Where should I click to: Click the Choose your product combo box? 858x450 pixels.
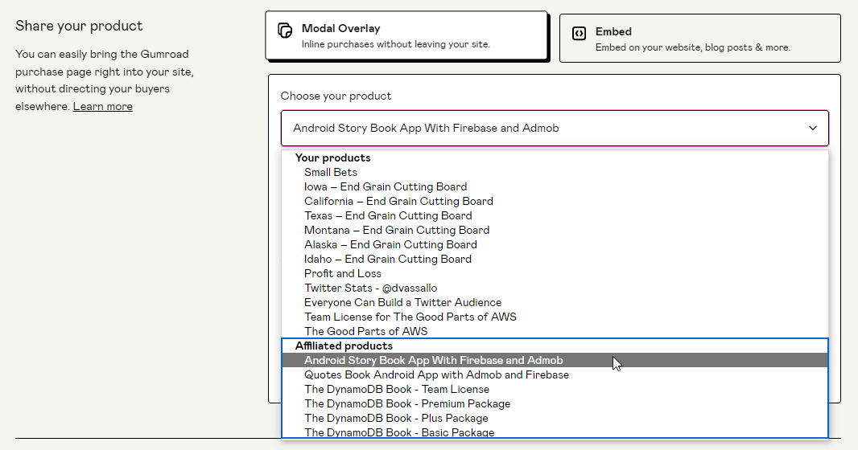click(554, 129)
